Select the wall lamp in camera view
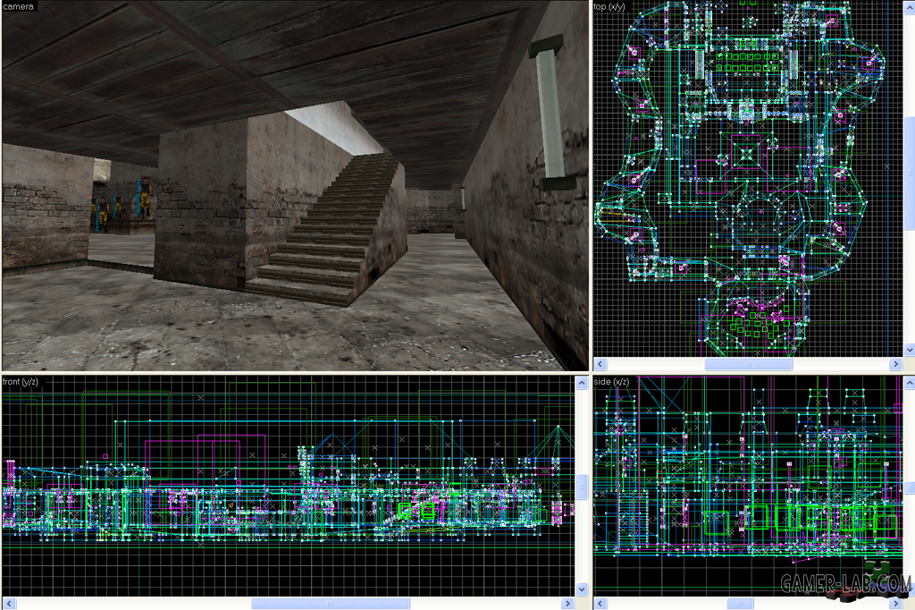915x610 pixels. (x=550, y=114)
